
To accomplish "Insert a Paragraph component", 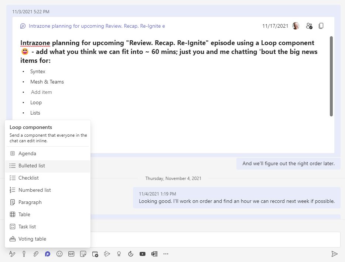I will 48,203.
